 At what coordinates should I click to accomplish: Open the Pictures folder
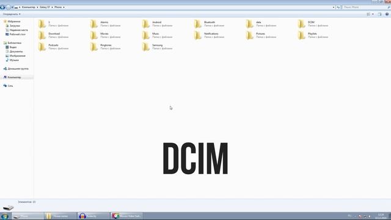(x=260, y=35)
